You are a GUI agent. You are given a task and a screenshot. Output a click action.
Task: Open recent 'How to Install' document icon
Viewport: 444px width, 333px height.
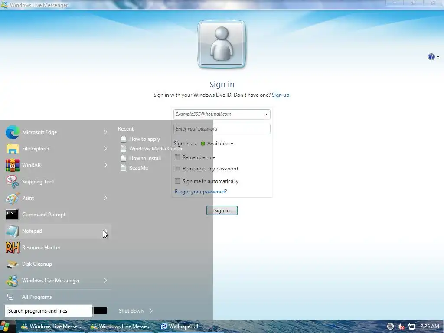coord(123,158)
